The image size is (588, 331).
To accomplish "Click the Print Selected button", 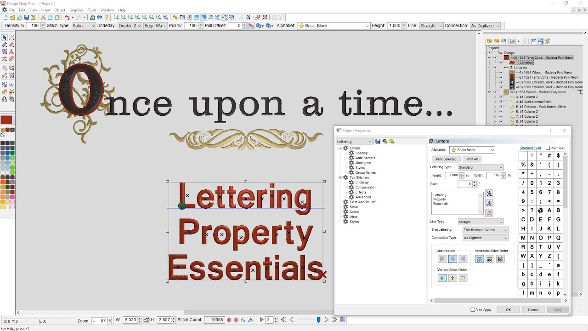I will pos(446,159).
